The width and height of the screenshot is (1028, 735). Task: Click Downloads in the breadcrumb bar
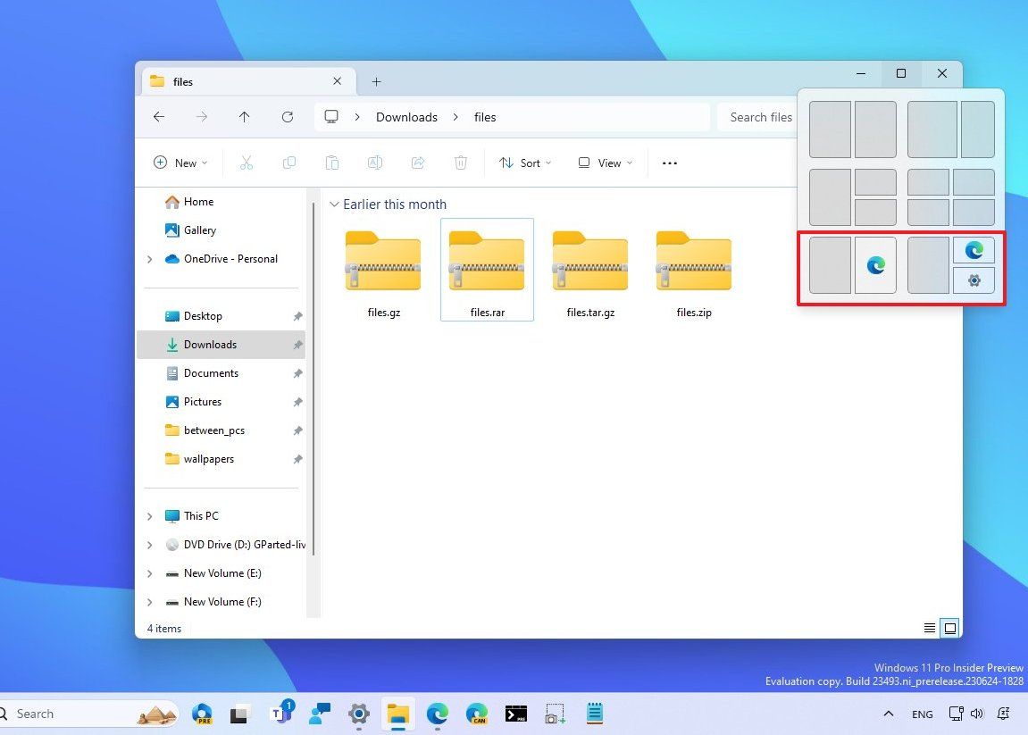pyautogui.click(x=406, y=117)
